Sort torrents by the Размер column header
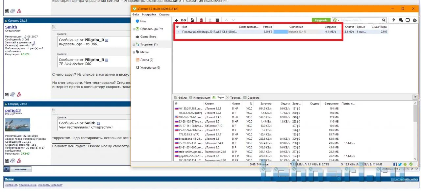The height and width of the screenshot is (192, 421). coord(267,27)
